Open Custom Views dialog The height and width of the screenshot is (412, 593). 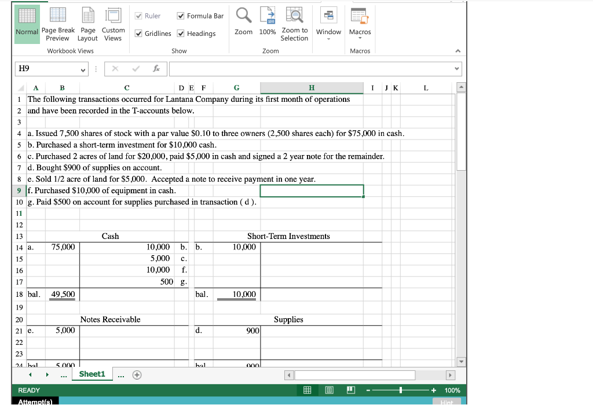coord(113,24)
